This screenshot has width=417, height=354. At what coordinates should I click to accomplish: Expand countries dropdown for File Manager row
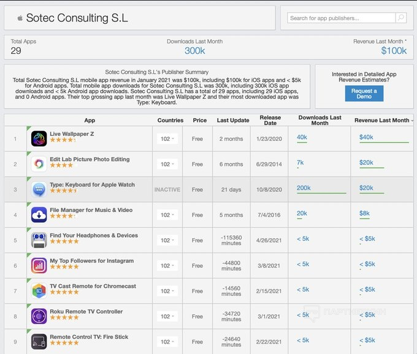pos(167,215)
